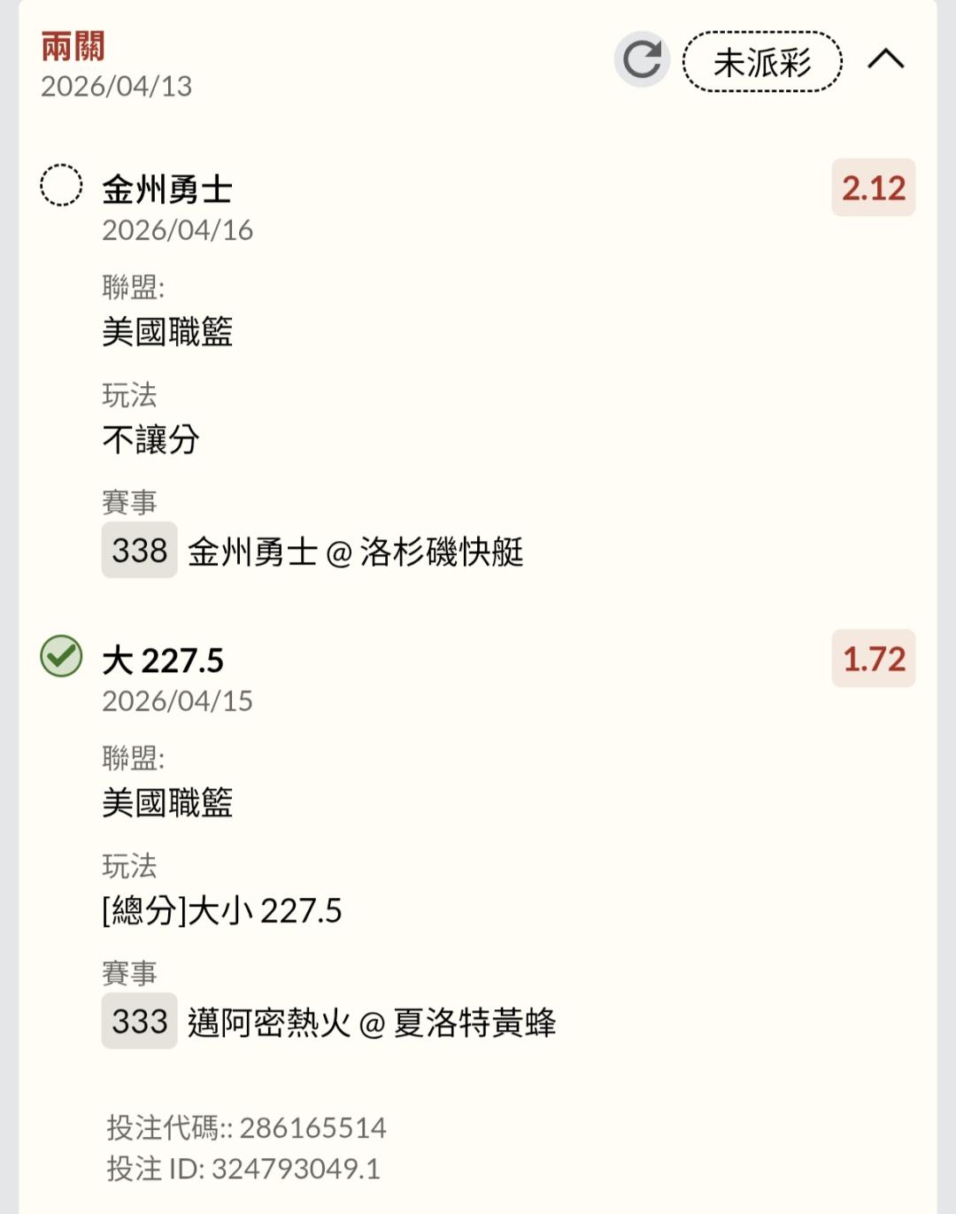Click the 金州勇士 @ 洛杉磯快艇 matchup
The width and height of the screenshot is (956, 1214).
[x=356, y=553]
